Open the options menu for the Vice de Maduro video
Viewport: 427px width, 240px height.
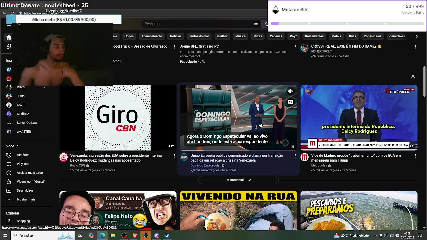click(x=415, y=156)
